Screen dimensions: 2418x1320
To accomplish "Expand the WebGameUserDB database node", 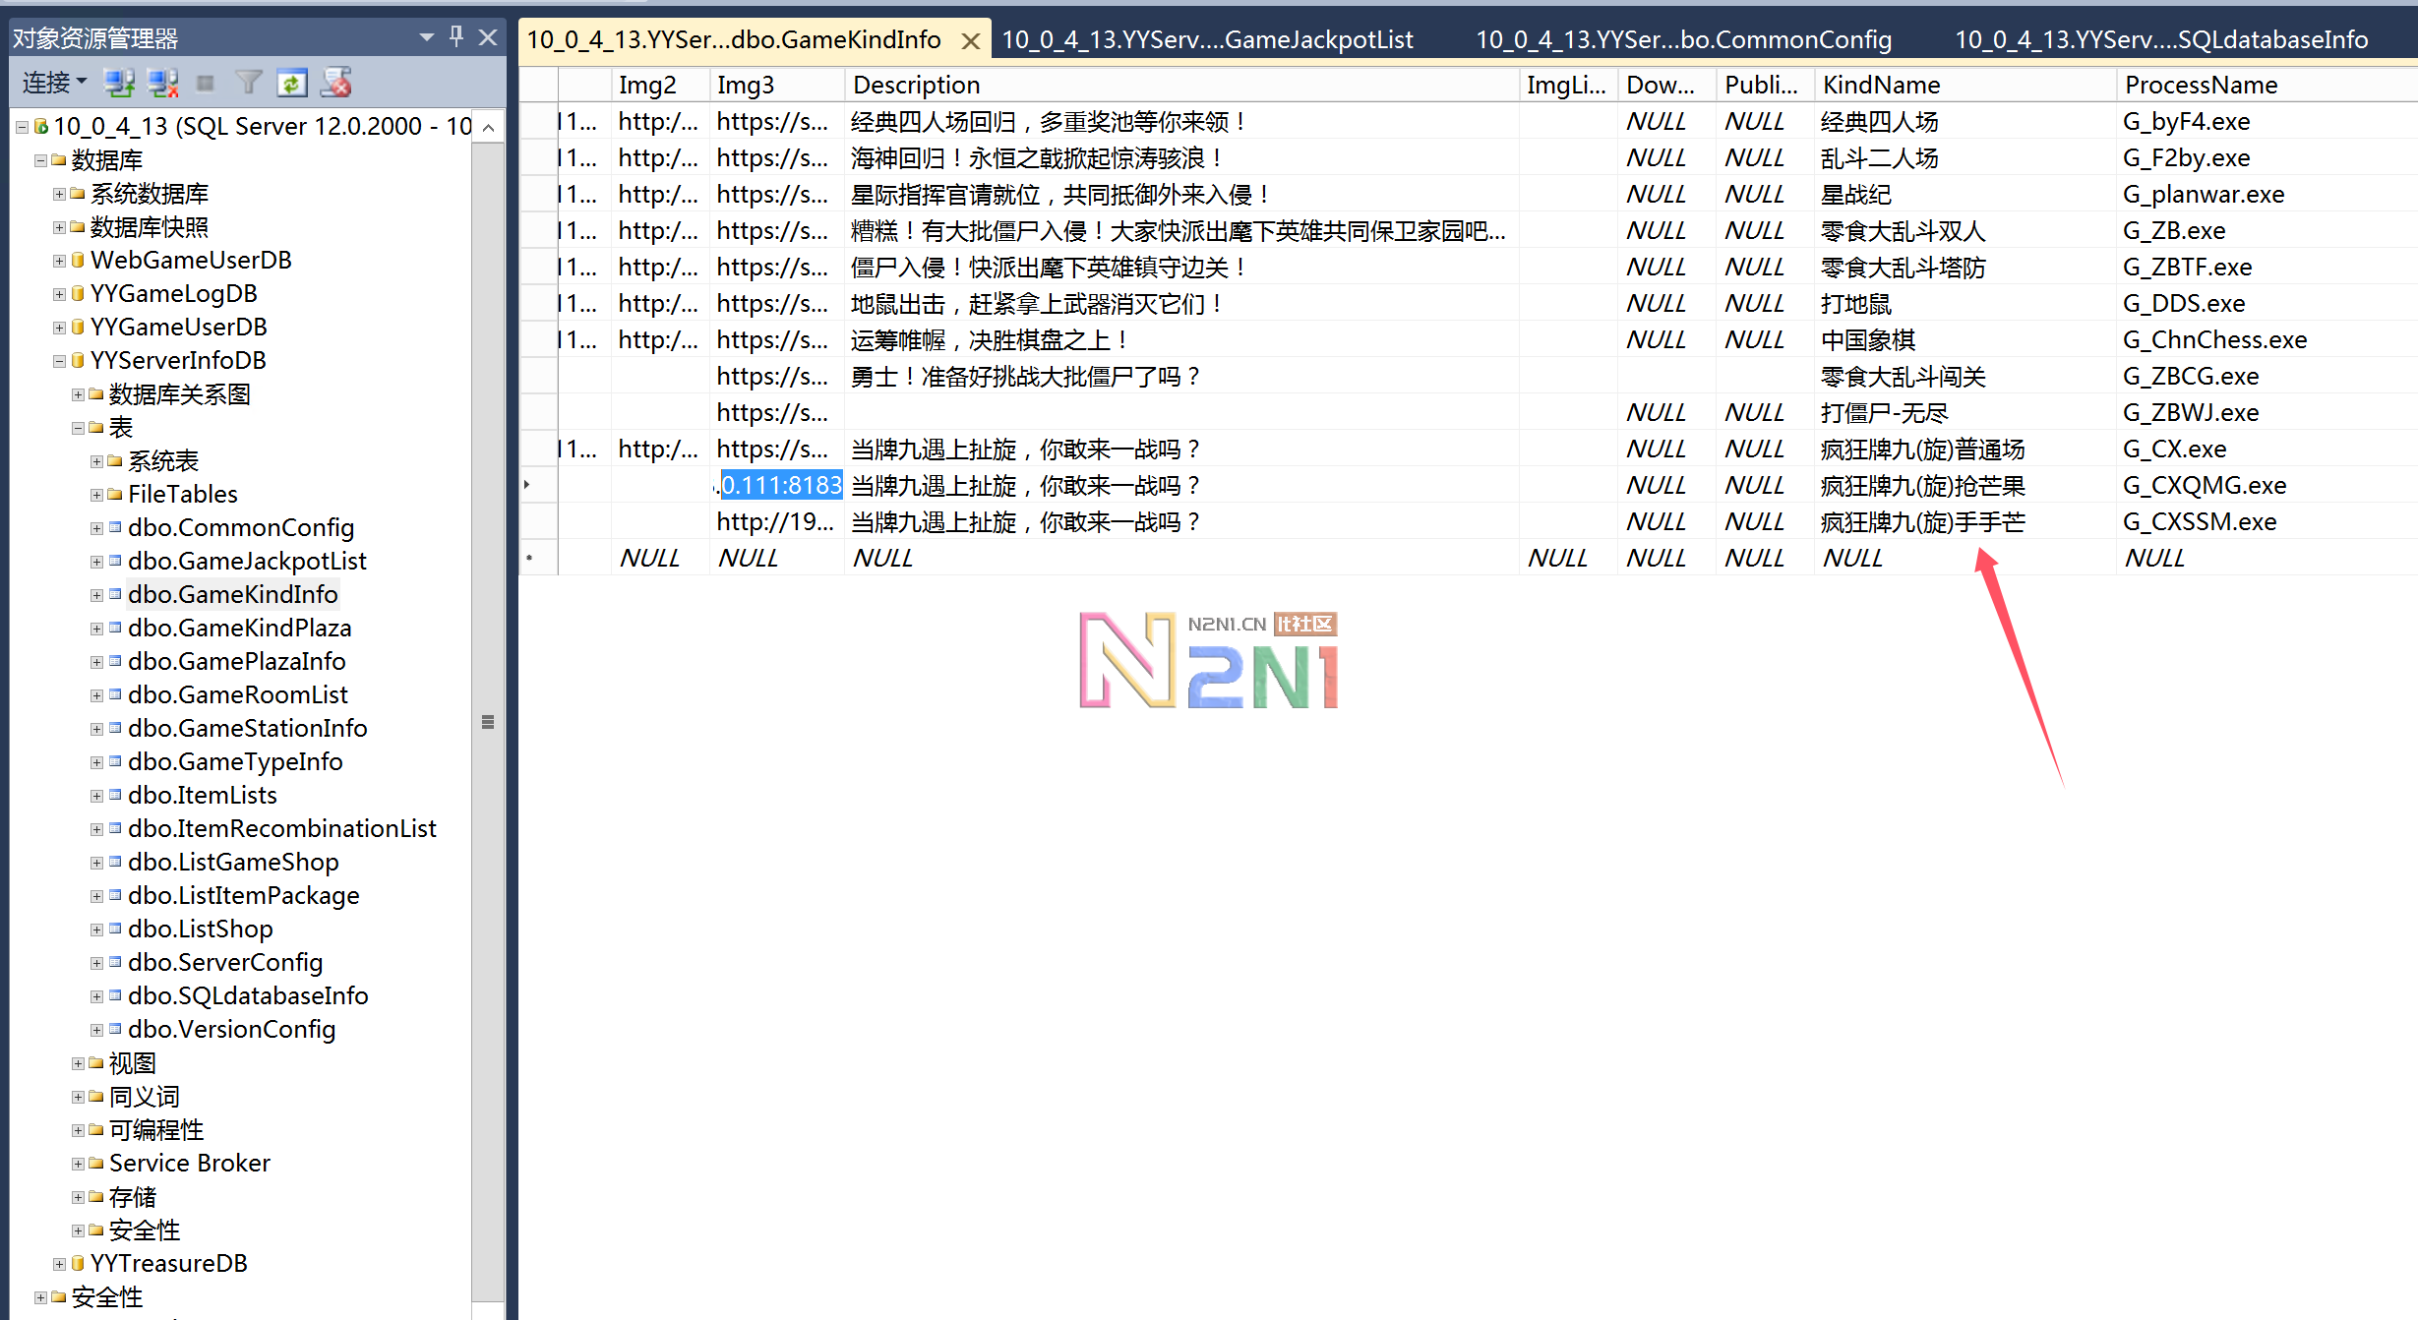I will (59, 261).
